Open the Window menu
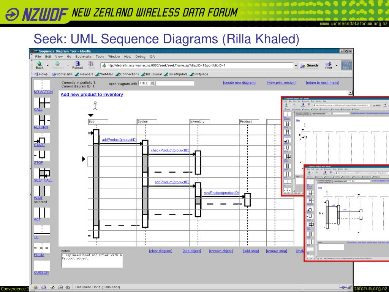389x292 pixels. coord(114,57)
